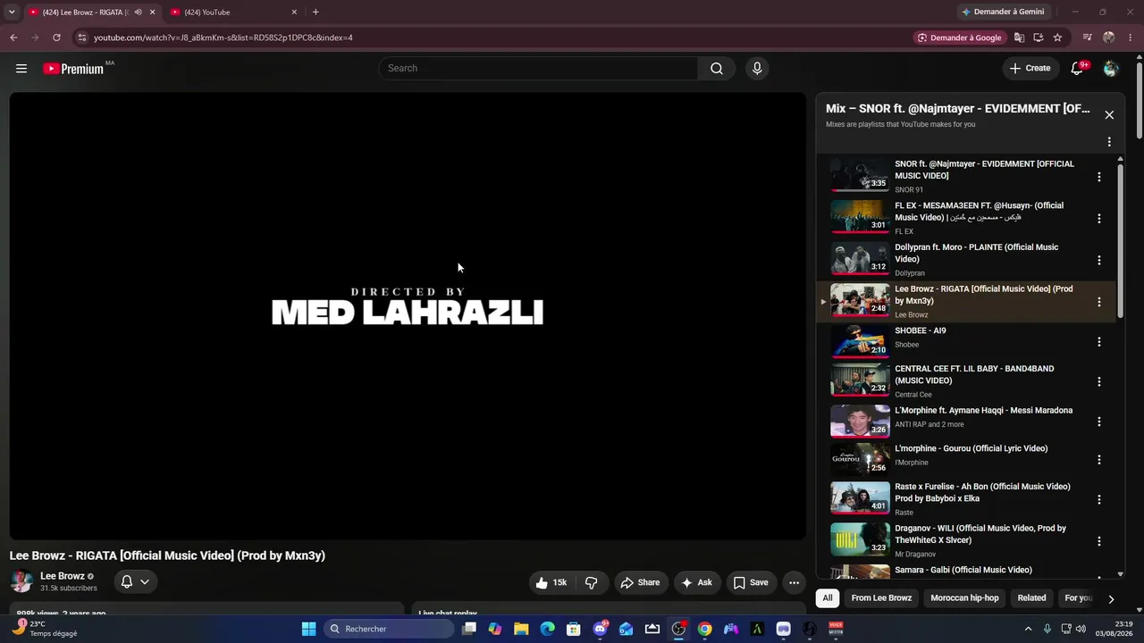The height and width of the screenshot is (643, 1144).
Task: Click the page vertical scrollbar
Action: tap(1139, 100)
